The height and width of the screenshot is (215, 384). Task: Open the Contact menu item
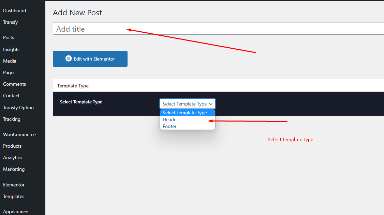[11, 96]
